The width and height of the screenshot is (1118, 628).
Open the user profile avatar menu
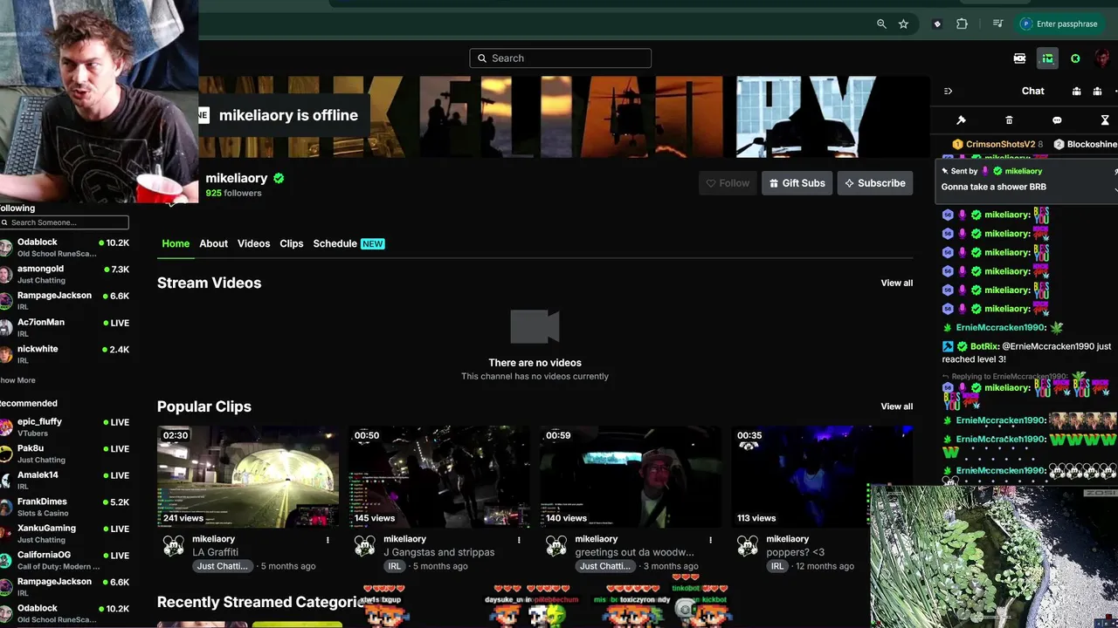(x=1103, y=58)
